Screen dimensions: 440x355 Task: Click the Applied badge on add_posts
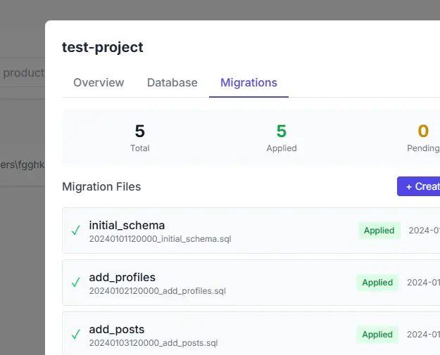pos(377,335)
